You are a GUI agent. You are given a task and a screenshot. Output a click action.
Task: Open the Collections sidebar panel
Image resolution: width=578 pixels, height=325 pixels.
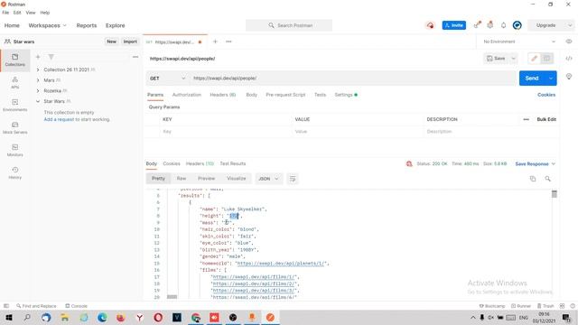[x=14, y=60]
